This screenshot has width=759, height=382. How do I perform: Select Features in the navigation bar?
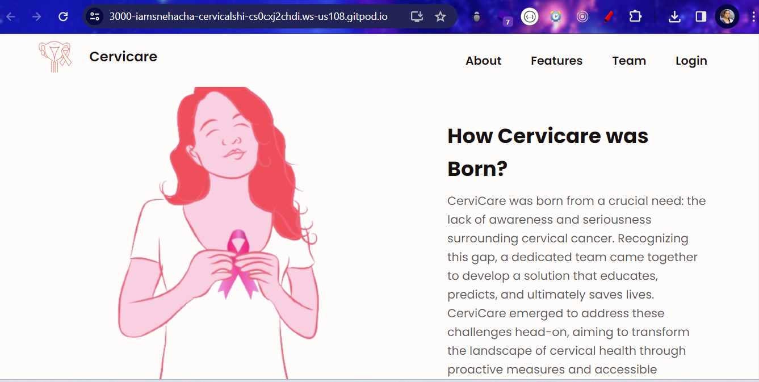pyautogui.click(x=556, y=61)
